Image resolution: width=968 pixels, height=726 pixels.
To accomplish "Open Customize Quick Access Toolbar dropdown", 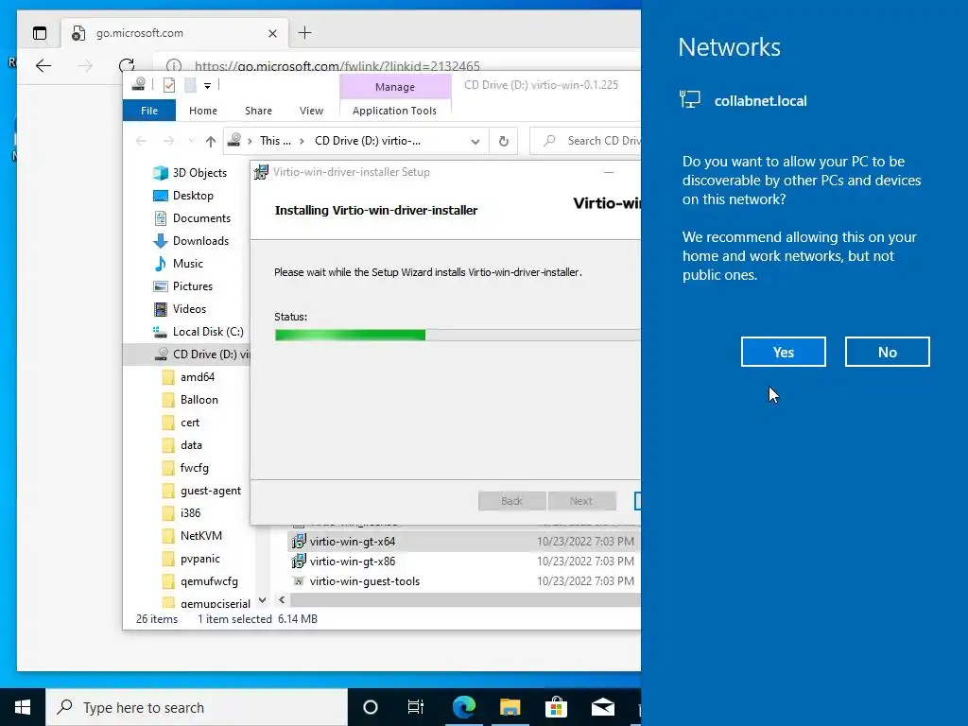I will 207,85.
